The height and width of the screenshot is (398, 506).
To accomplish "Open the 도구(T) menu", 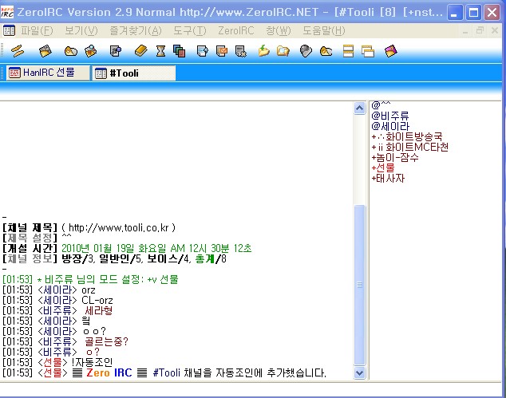I will pyautogui.click(x=190, y=30).
